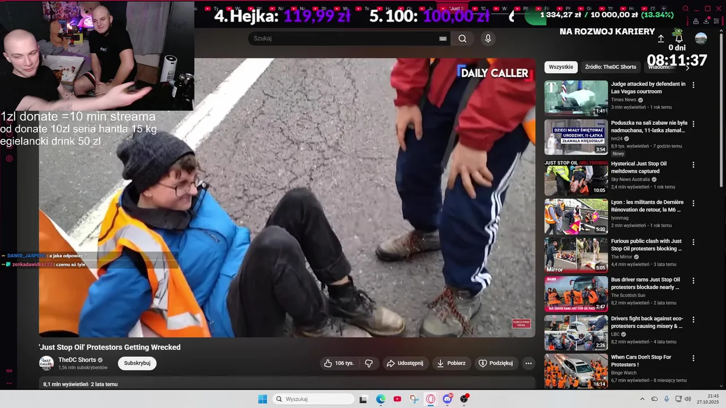Like the video with thumbs up

point(339,363)
